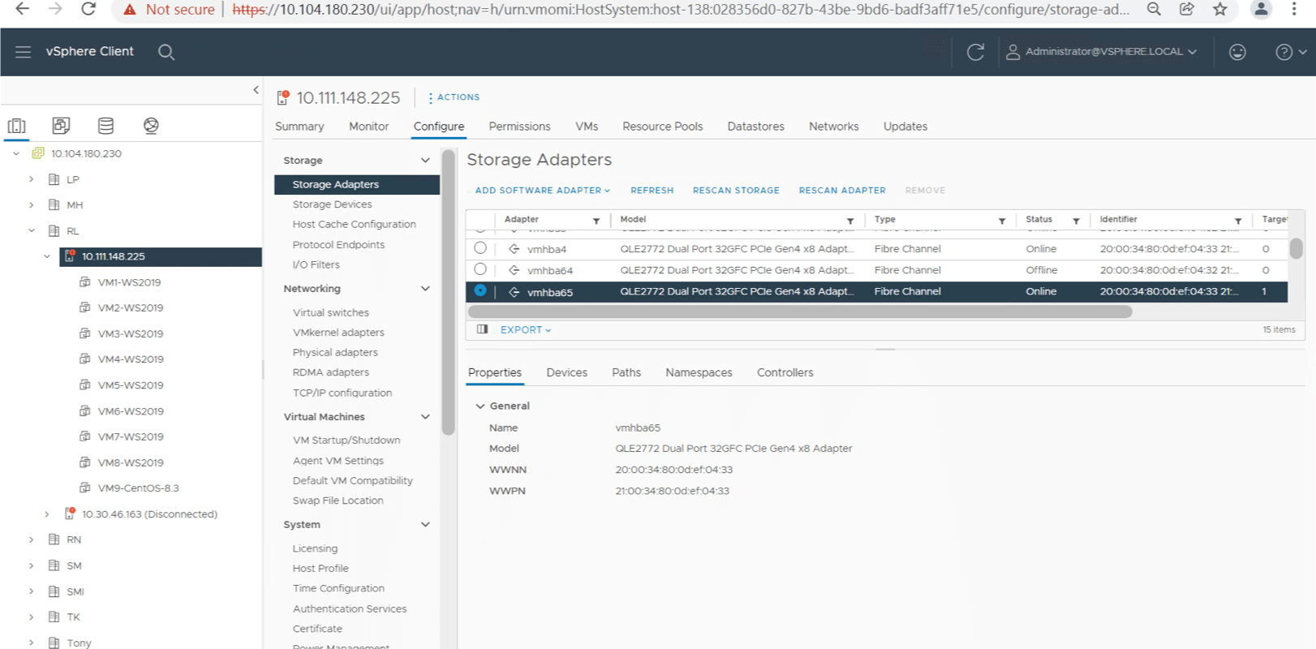1316x649 pixels.
Task: Open Virtual switches settings
Action: click(331, 312)
